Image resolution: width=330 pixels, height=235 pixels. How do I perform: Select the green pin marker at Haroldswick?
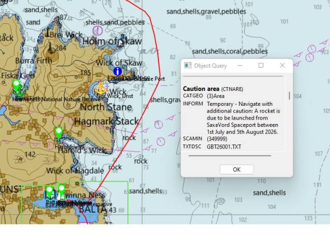[x=59, y=133]
